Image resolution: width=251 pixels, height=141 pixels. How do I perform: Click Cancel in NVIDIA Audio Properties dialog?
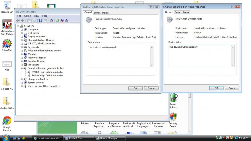232,88
